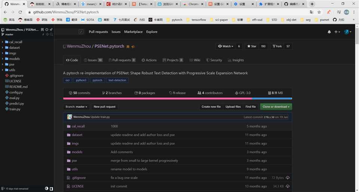Viewport: 359px width, 192px height.
Task: Download LICENSE via cloud icon
Action: point(288,186)
